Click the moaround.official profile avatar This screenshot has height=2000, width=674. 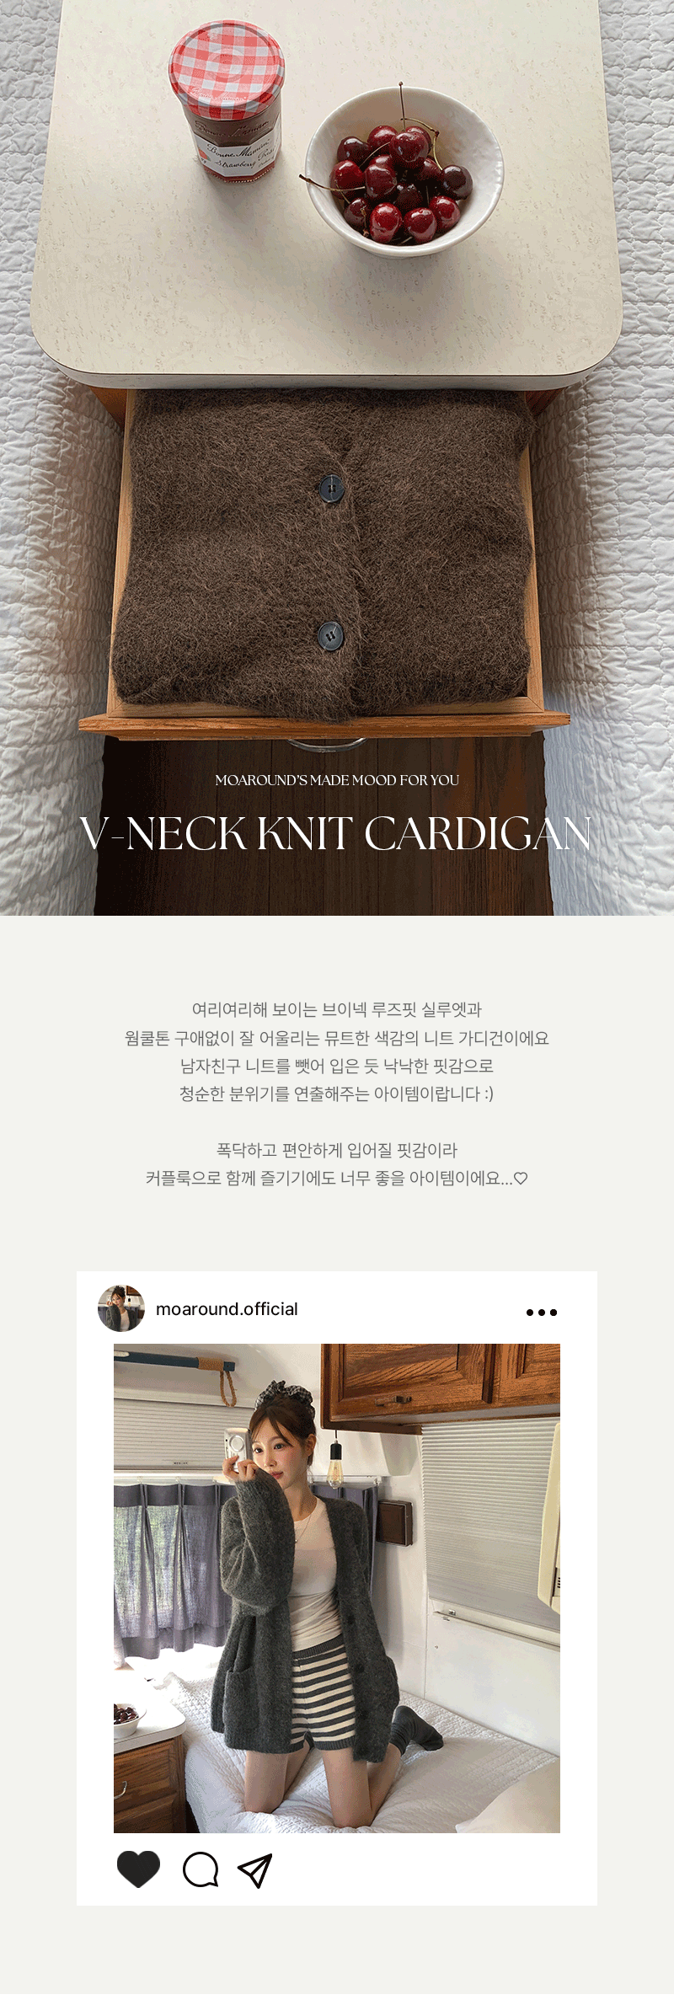point(121,1308)
